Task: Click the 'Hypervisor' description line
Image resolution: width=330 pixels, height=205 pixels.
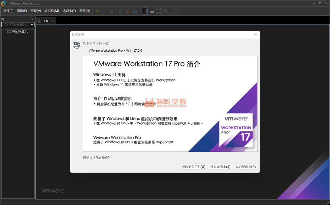Action: tap(133, 142)
